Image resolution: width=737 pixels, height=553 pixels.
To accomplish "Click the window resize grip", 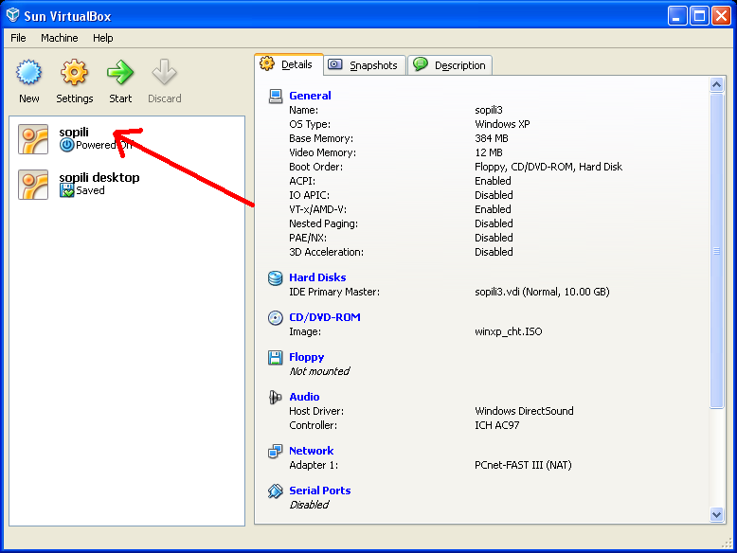I will 728,544.
